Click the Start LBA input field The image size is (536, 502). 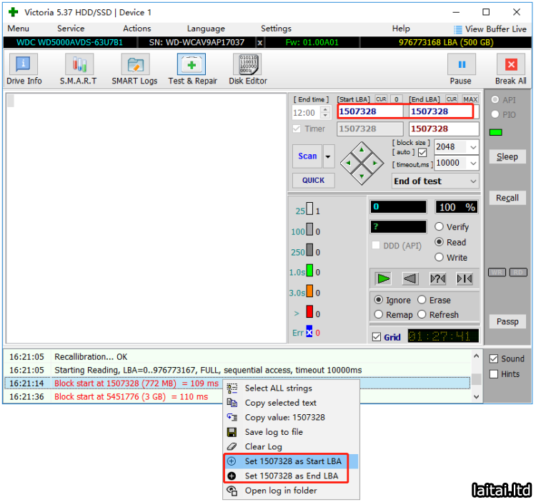[x=371, y=111]
